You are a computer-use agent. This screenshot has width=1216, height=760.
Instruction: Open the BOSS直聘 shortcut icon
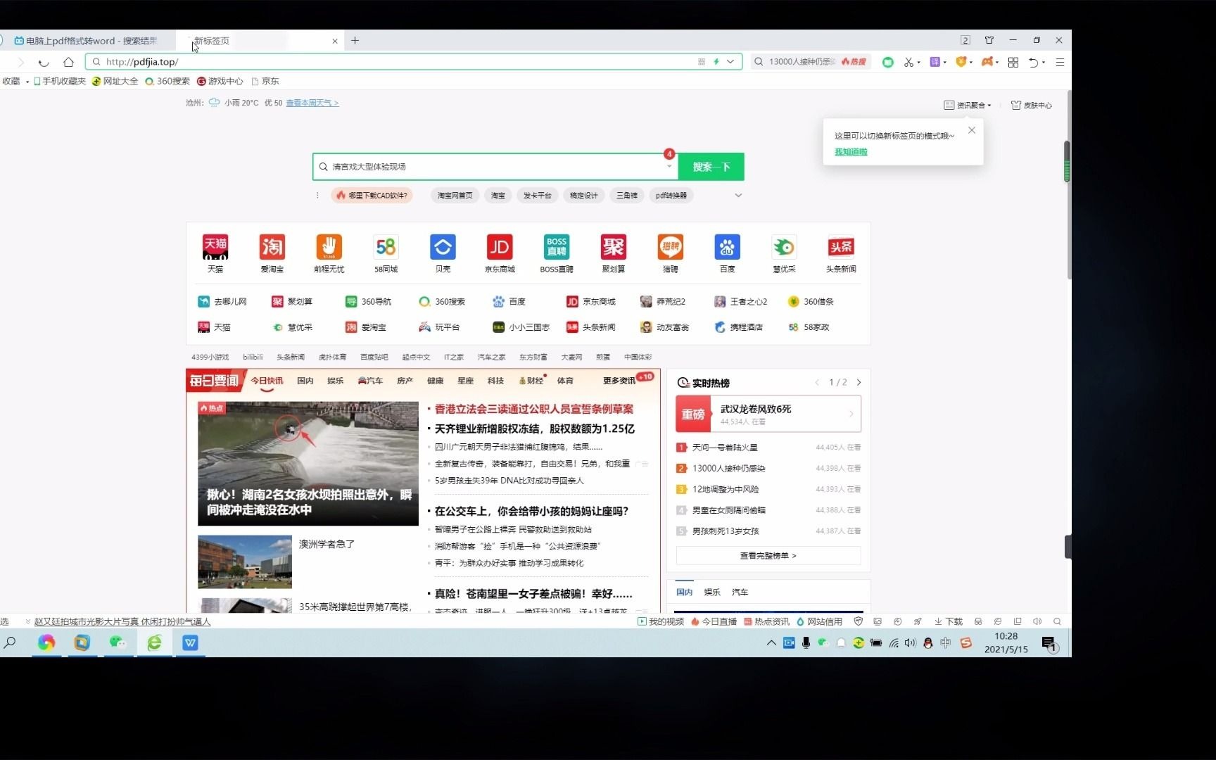coord(557,248)
